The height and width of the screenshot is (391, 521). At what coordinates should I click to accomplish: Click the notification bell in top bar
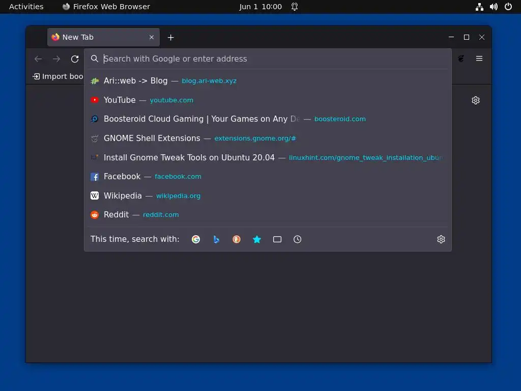click(295, 7)
